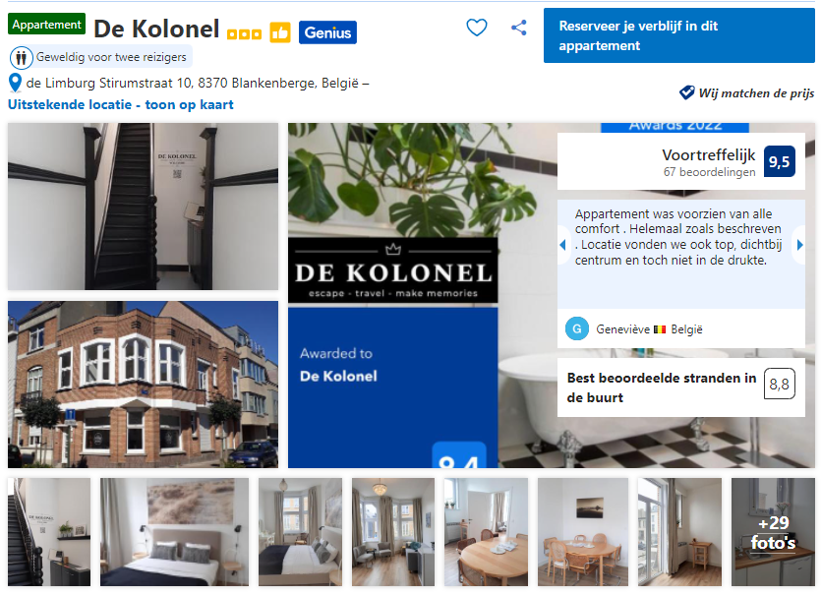This screenshot has width=821, height=595.
Task: Click the yellow thumbs-up badge
Action: click(280, 32)
